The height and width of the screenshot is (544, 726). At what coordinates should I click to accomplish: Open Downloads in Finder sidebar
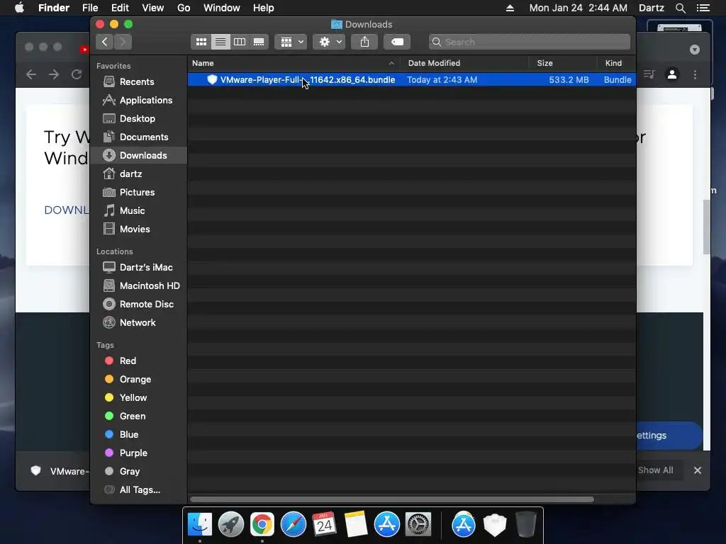click(138, 155)
